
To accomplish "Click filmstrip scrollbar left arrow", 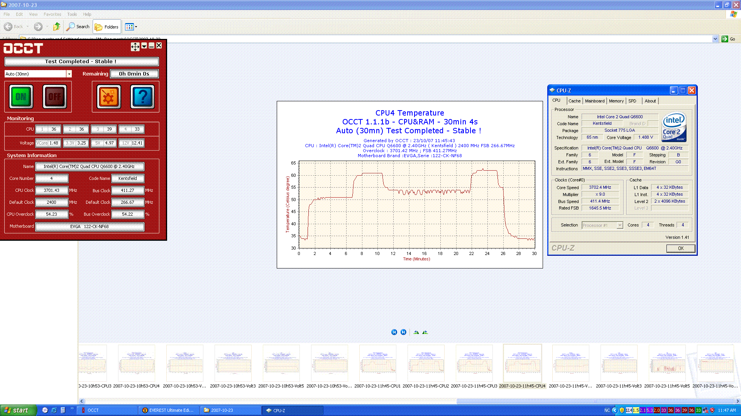I will pyautogui.click(x=81, y=401).
